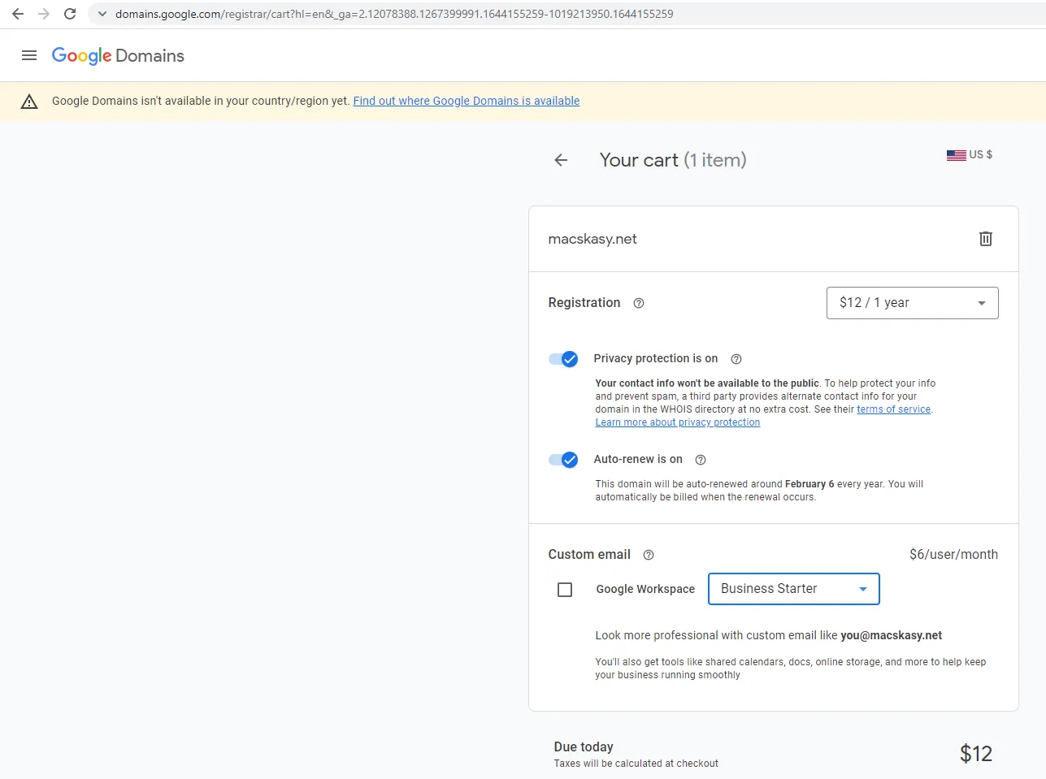Click the 'Due today' label
Image resolution: width=1046 pixels, height=779 pixels.
coord(584,747)
